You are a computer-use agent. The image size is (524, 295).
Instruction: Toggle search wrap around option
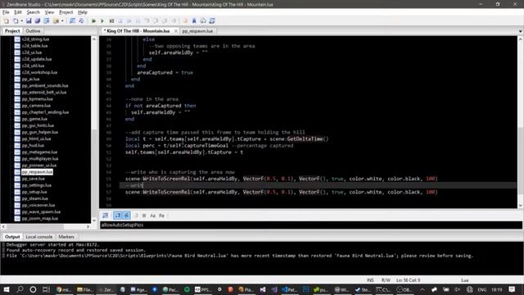[x=126, y=216]
